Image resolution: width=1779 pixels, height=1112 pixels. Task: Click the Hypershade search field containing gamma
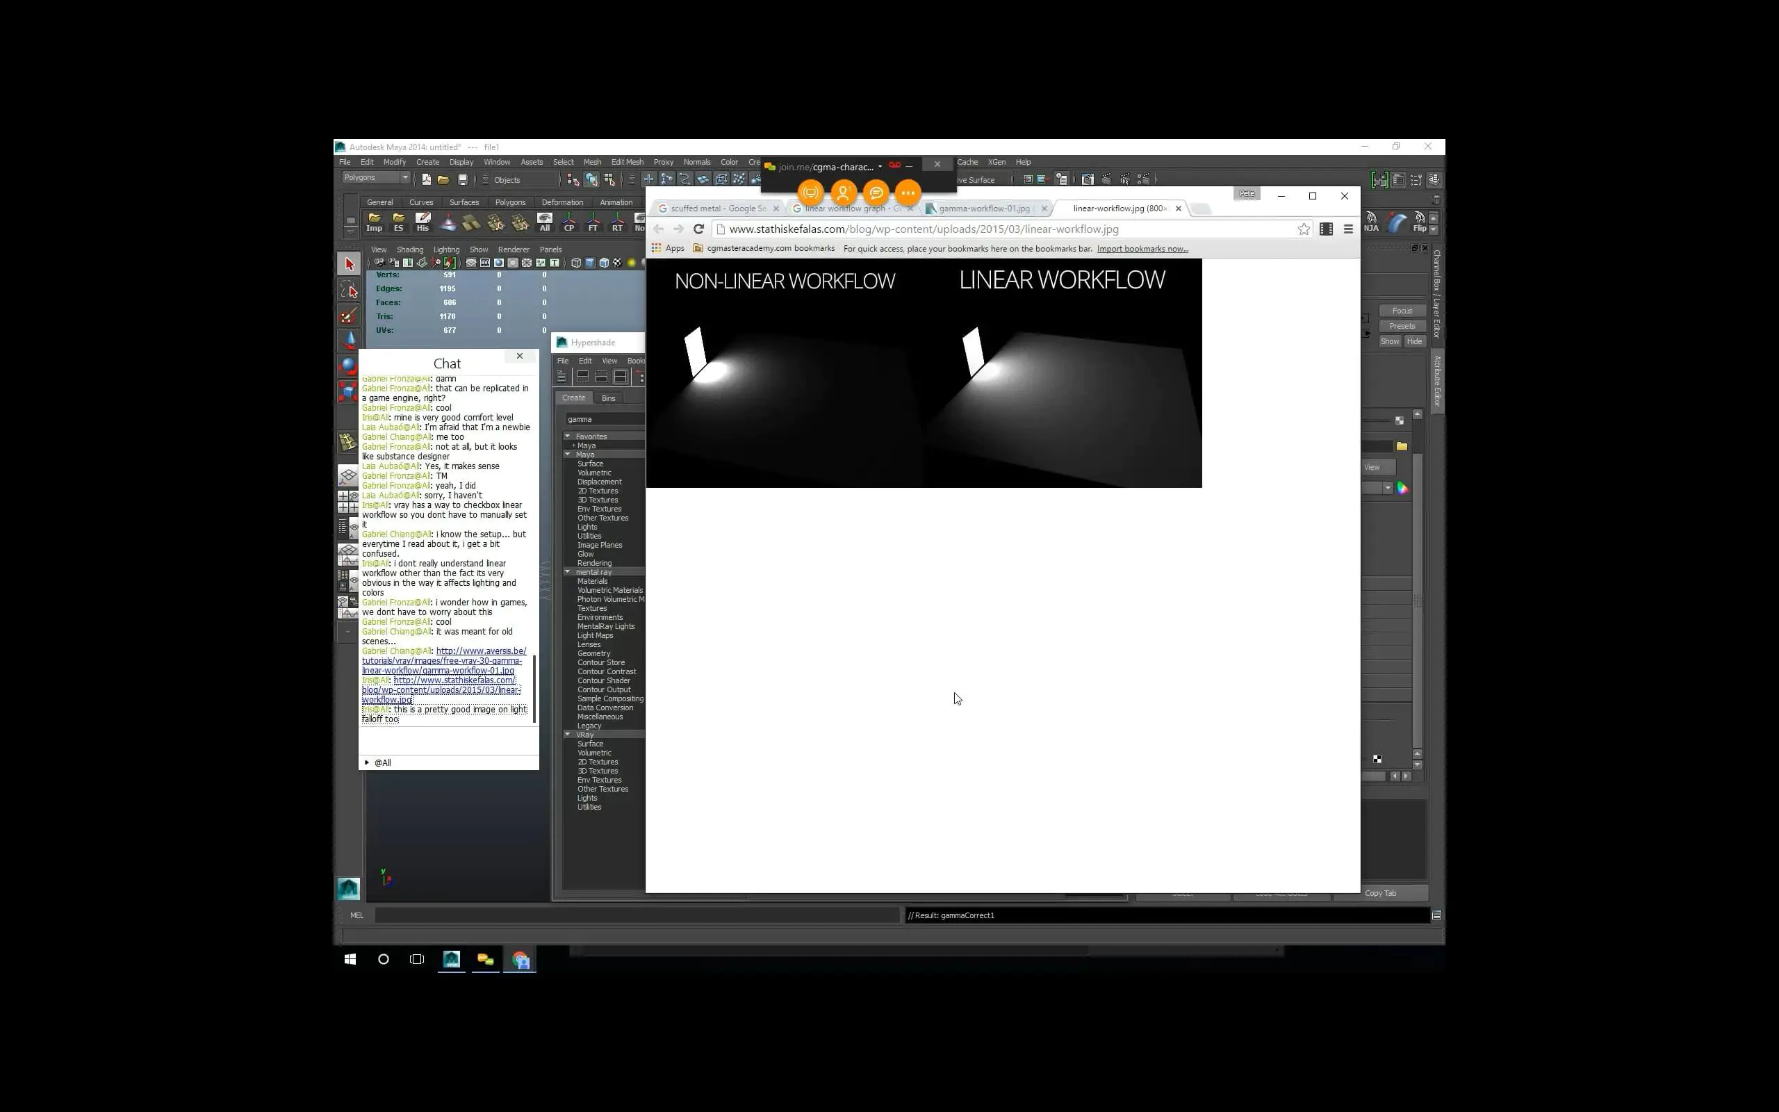[605, 419]
